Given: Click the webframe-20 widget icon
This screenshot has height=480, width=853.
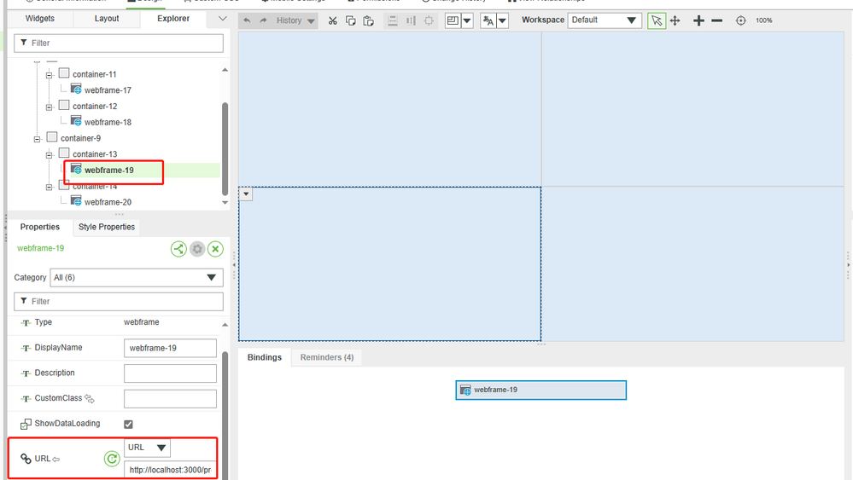Looking at the screenshot, I should 76,201.
